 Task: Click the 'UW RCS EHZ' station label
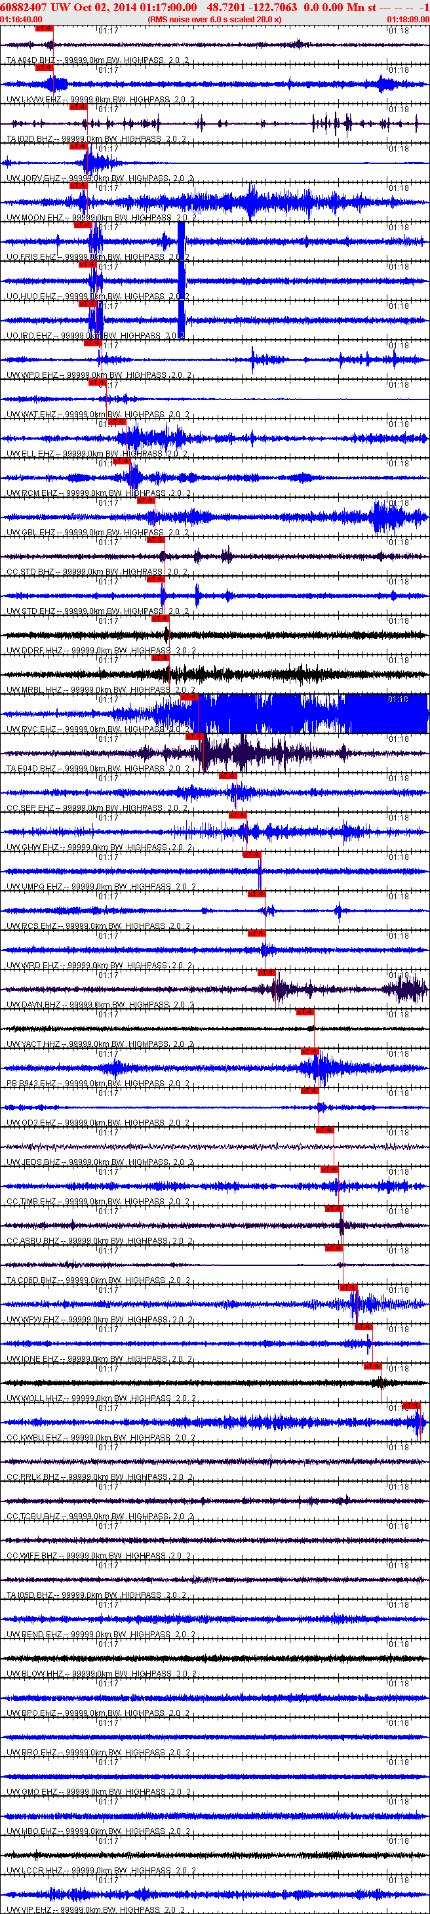(x=32, y=927)
